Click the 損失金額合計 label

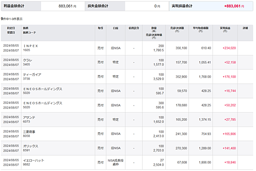pyautogui.click(x=98, y=6)
